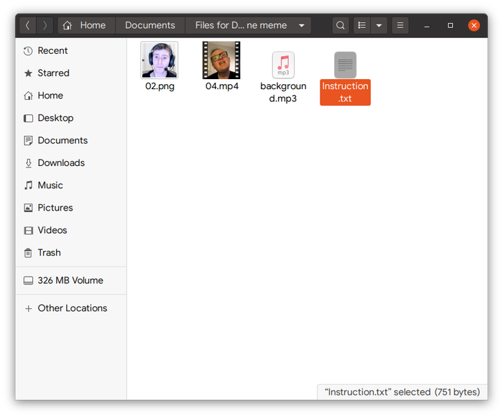Click the Starred star icon
The width and height of the screenshot is (503, 417).
28,73
